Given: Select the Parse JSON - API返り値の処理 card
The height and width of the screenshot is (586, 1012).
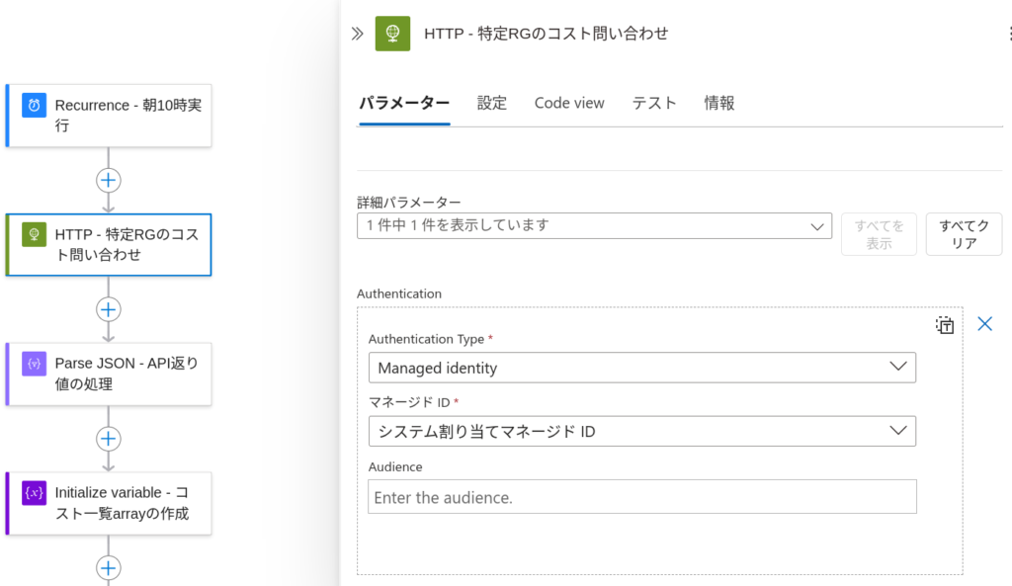Looking at the screenshot, I should tap(109, 374).
